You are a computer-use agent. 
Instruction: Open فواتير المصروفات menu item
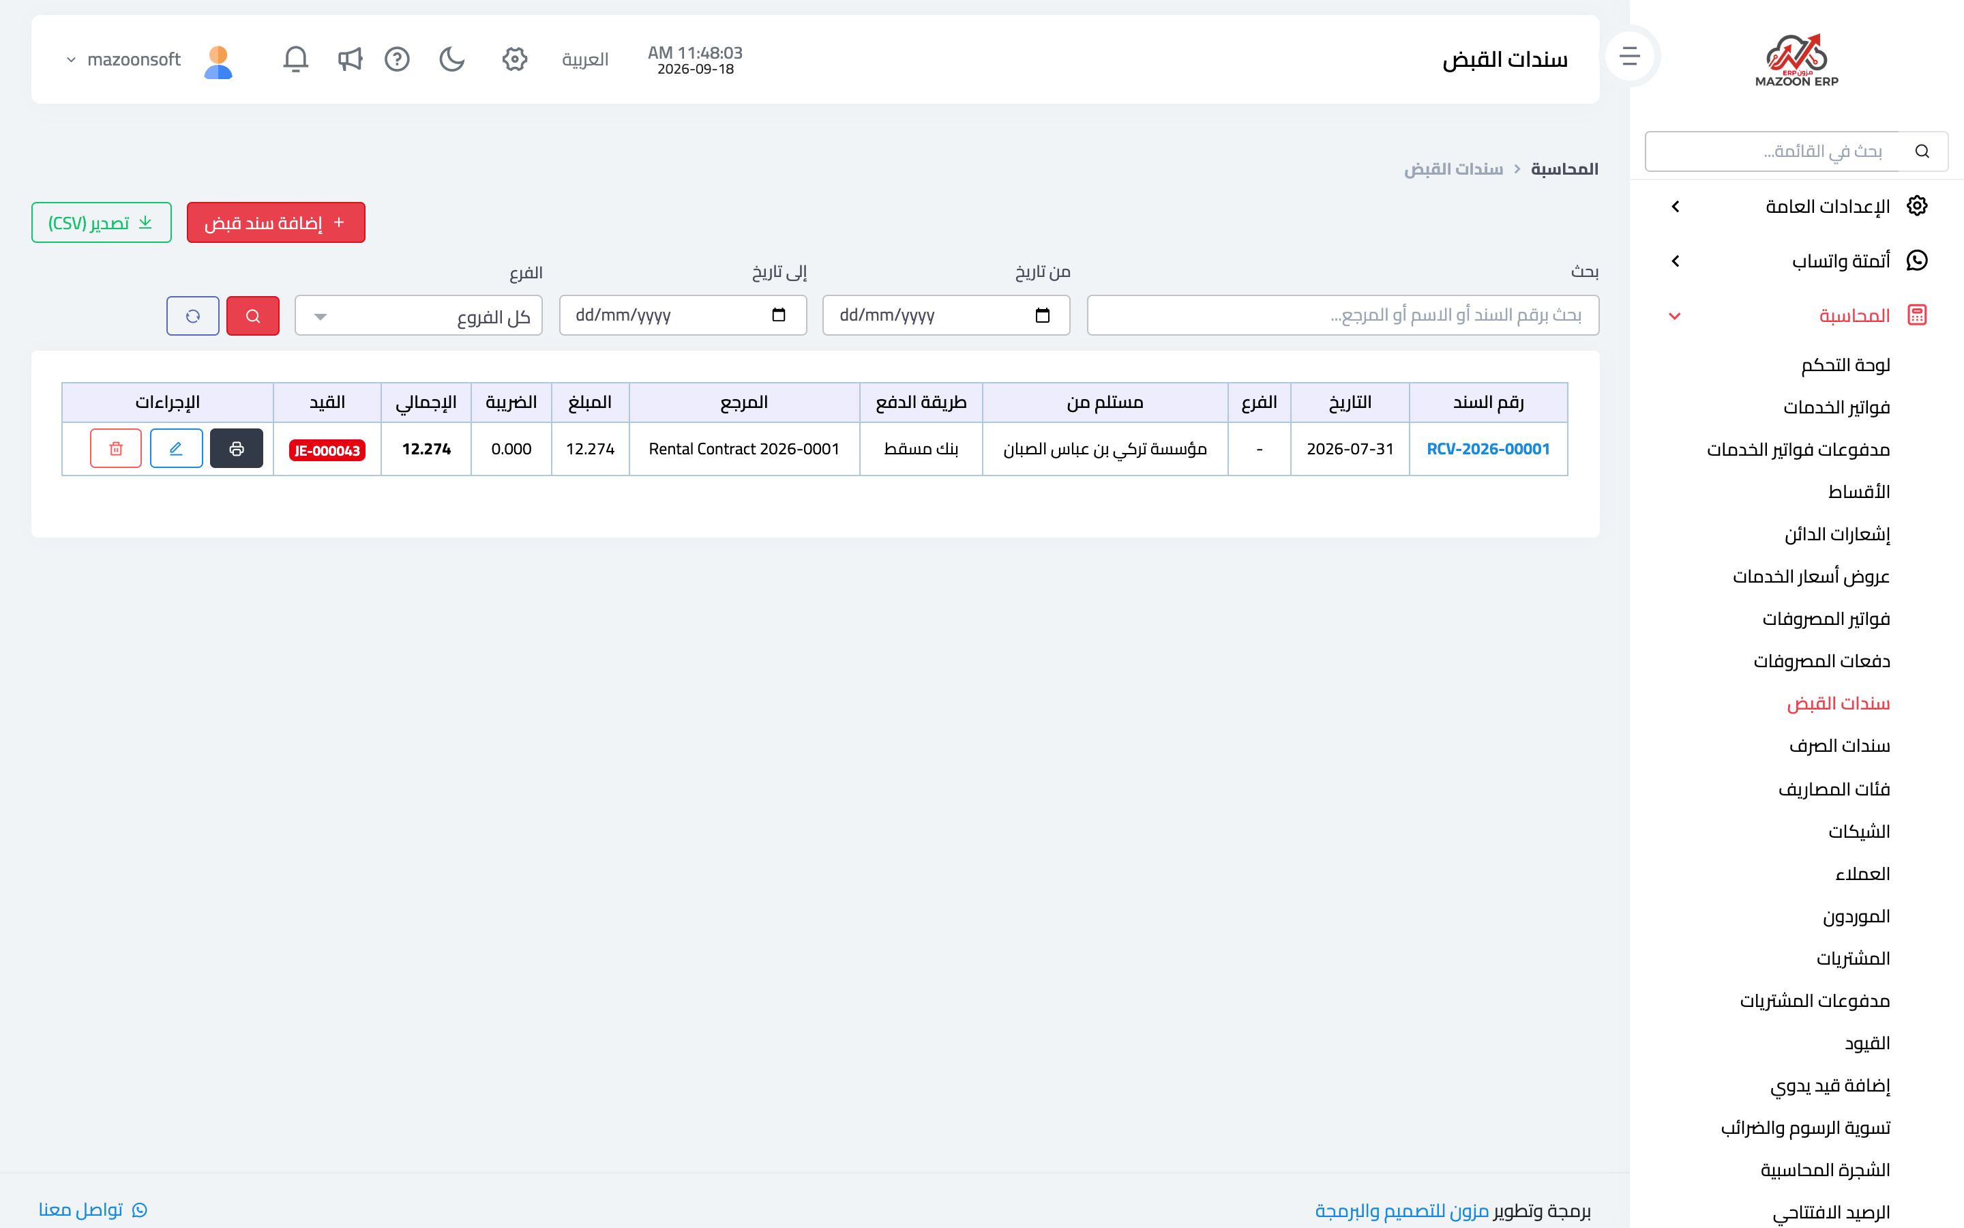click(x=1826, y=618)
